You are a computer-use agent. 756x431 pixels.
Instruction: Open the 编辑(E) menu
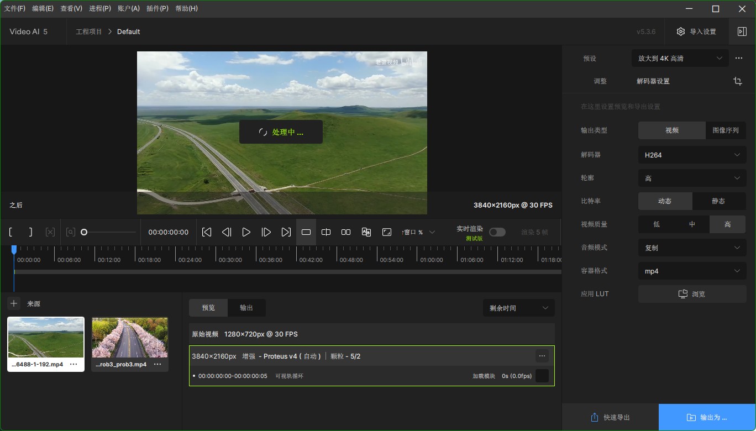(43, 8)
